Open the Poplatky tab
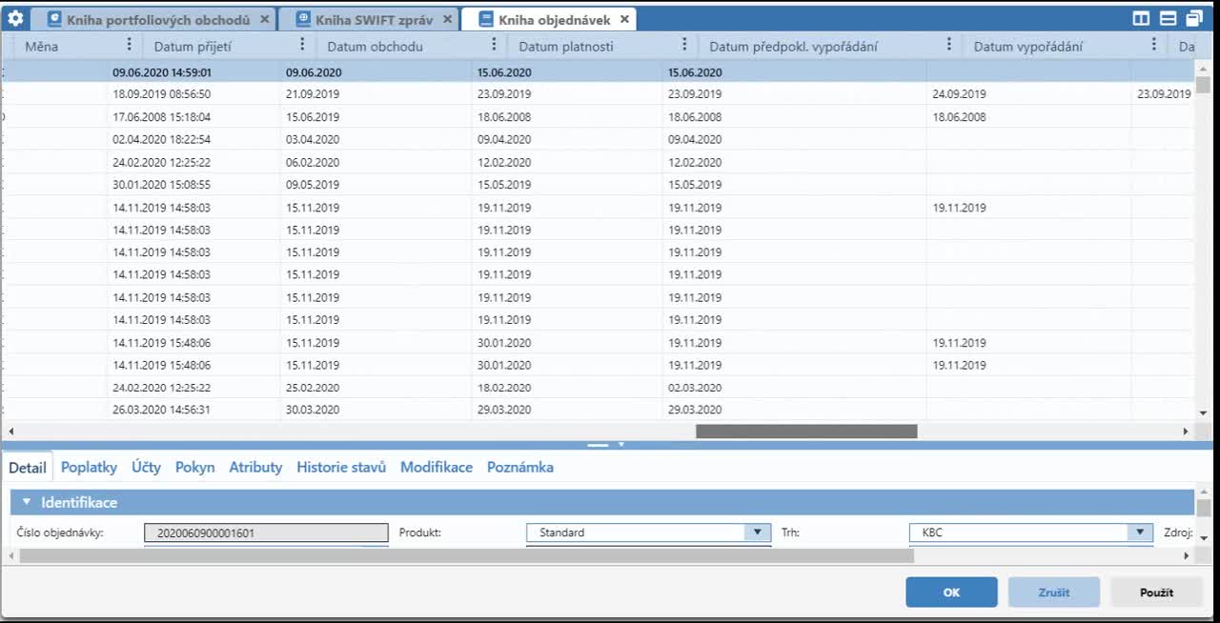This screenshot has width=1220, height=623. tap(89, 467)
